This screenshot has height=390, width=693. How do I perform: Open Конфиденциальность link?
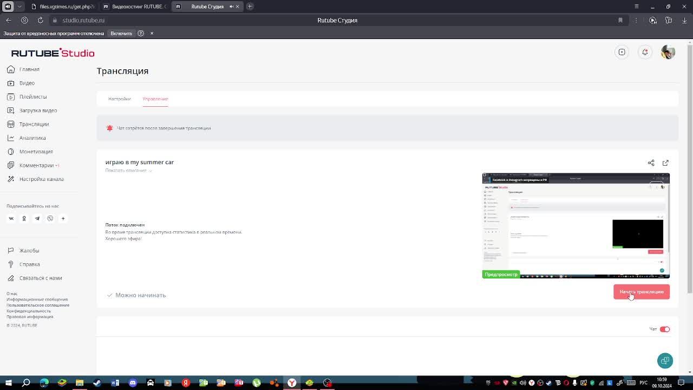point(29,311)
